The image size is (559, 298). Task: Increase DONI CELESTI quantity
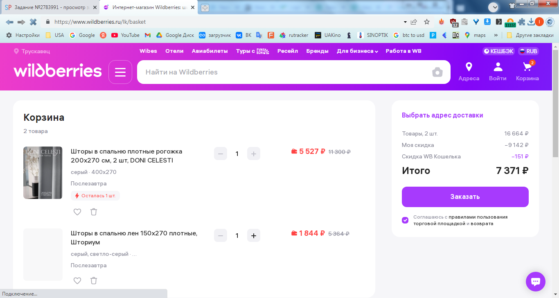point(254,154)
